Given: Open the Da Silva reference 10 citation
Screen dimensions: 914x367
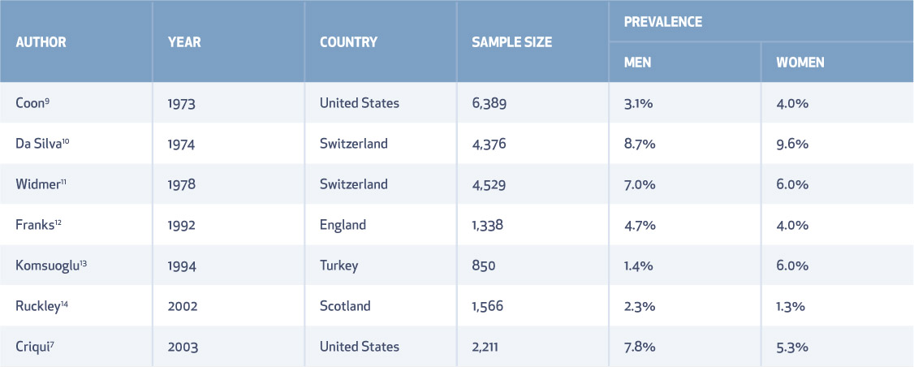Looking at the screenshot, I should click(67, 140).
